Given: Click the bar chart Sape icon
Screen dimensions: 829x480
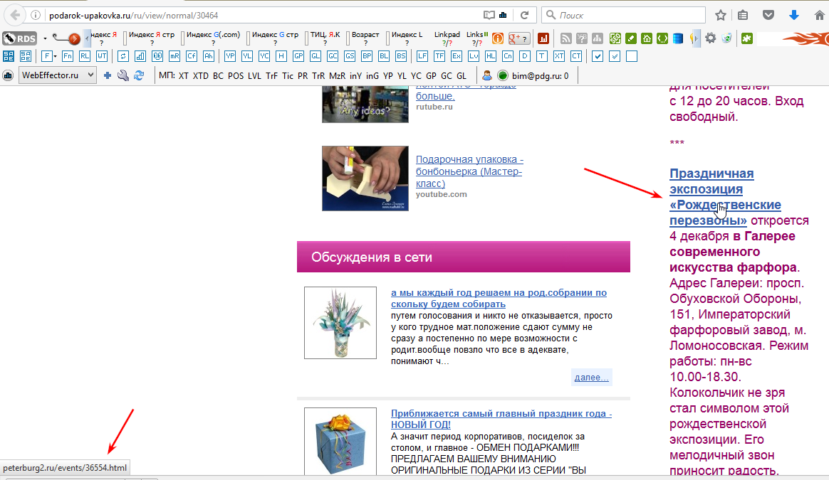Looking at the screenshot, I should 140,56.
